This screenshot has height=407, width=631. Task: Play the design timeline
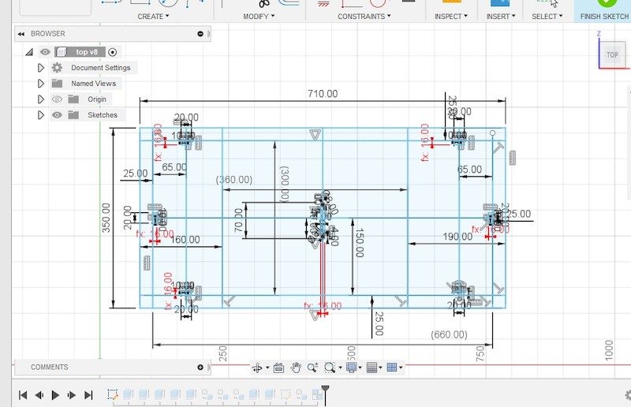[55, 395]
